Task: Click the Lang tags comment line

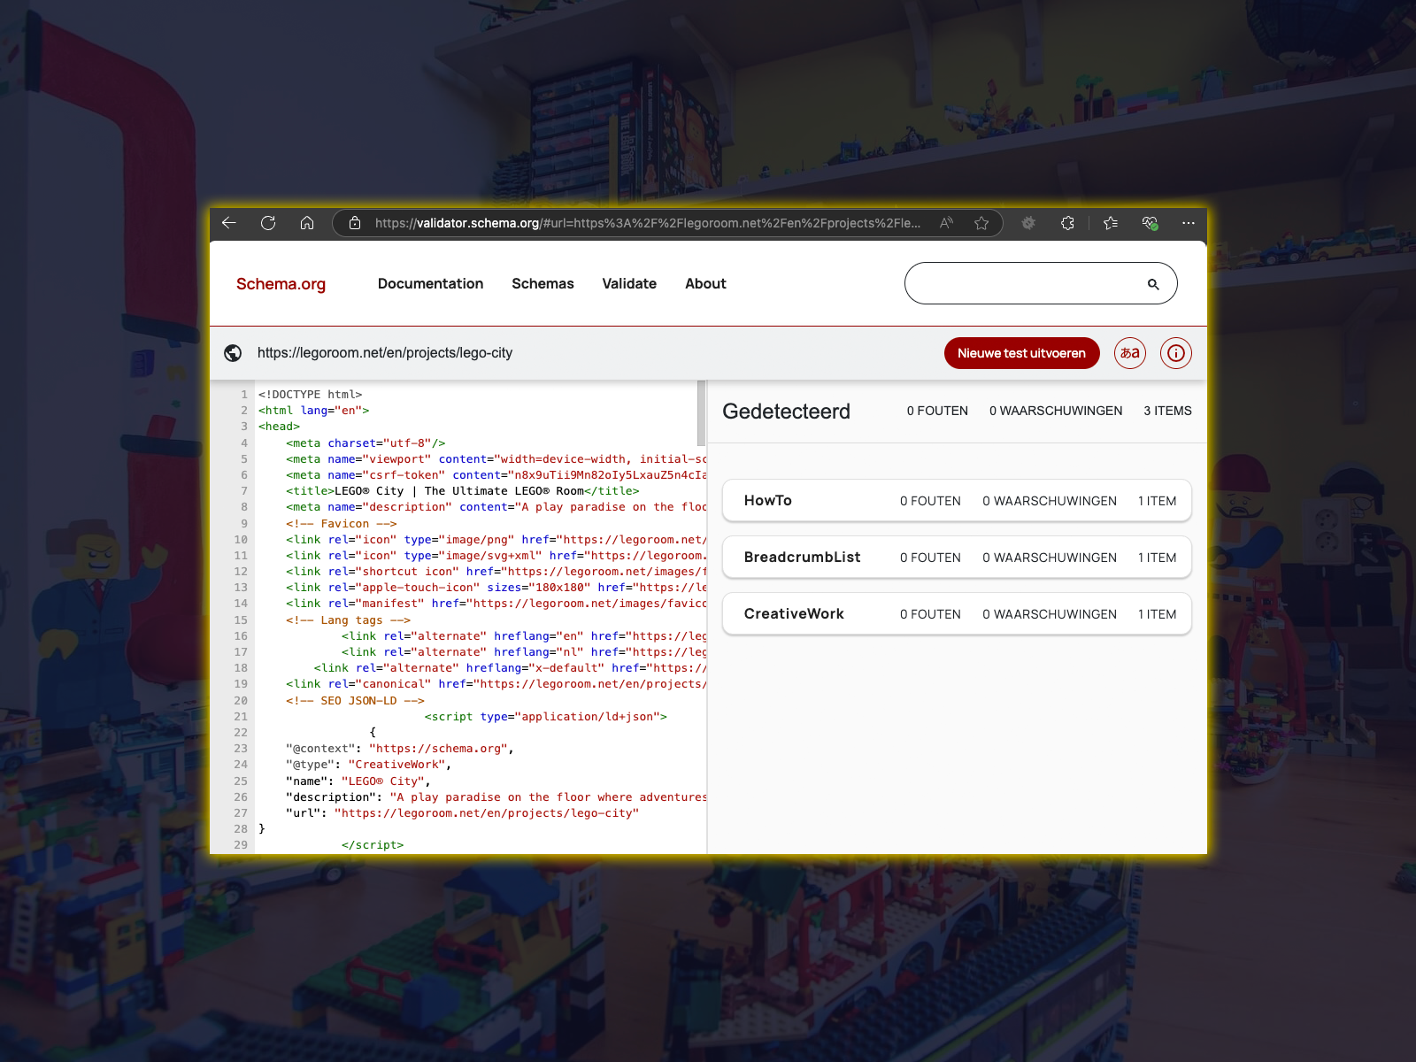Action: coord(348,620)
